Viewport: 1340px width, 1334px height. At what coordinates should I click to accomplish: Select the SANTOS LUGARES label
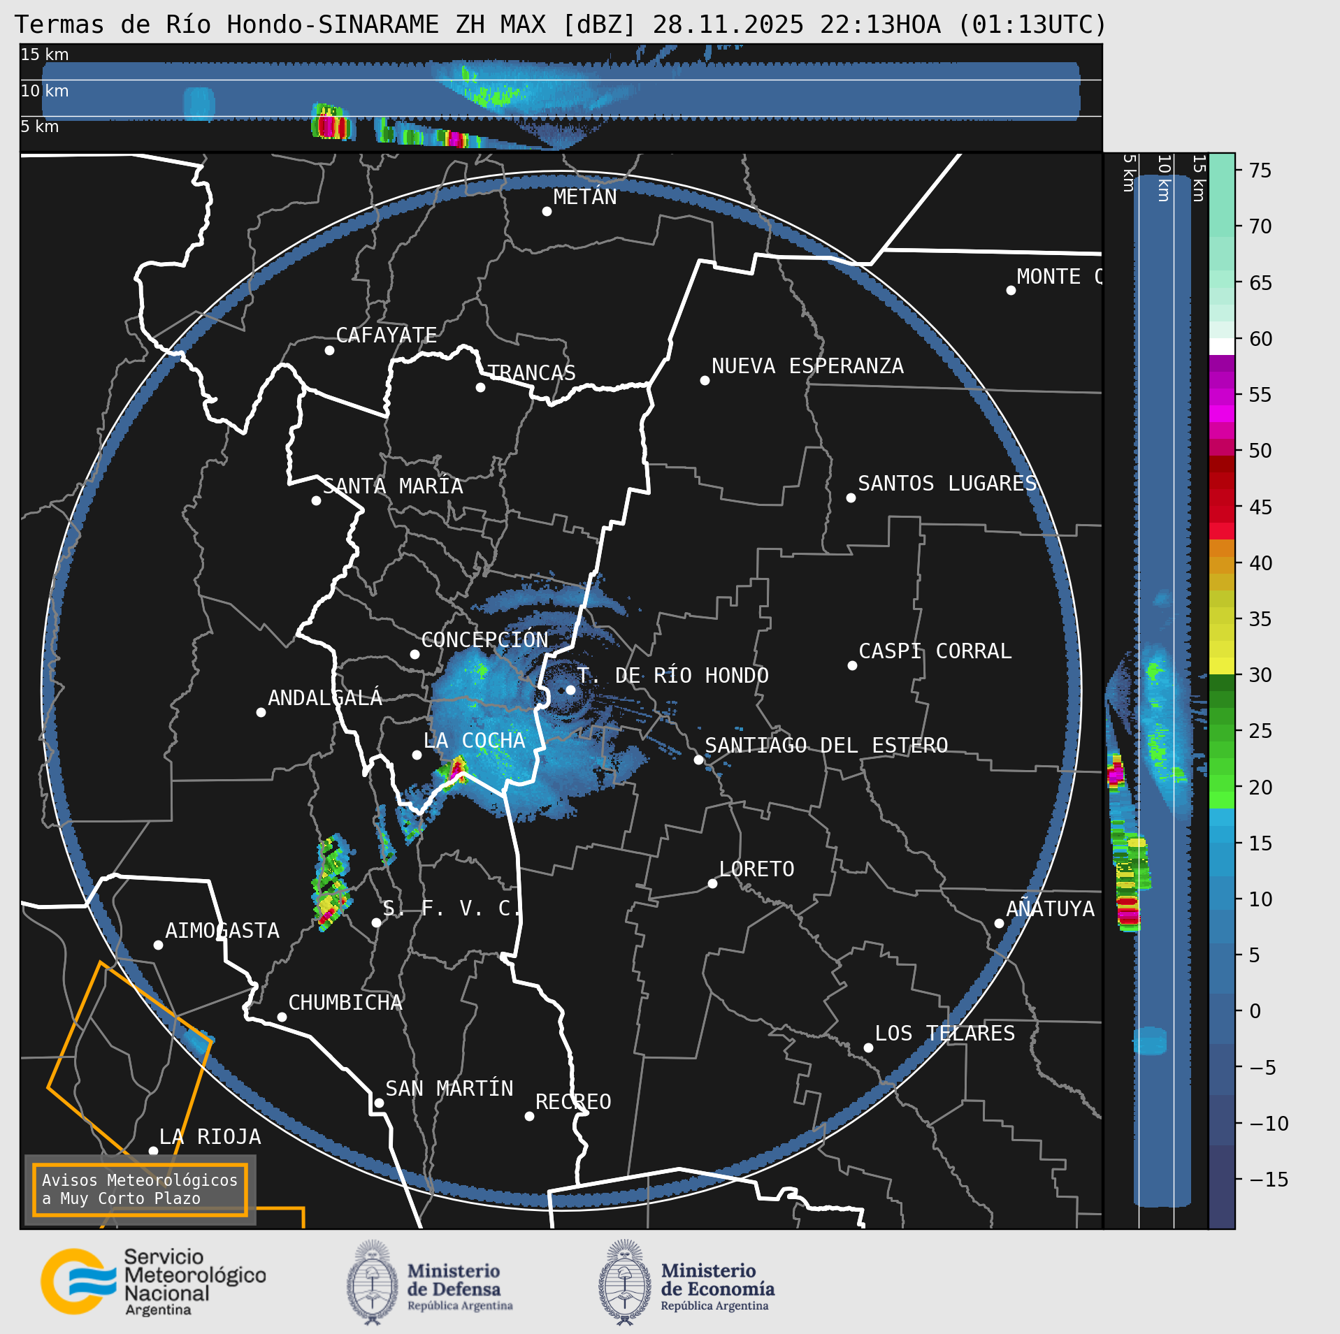947,484
